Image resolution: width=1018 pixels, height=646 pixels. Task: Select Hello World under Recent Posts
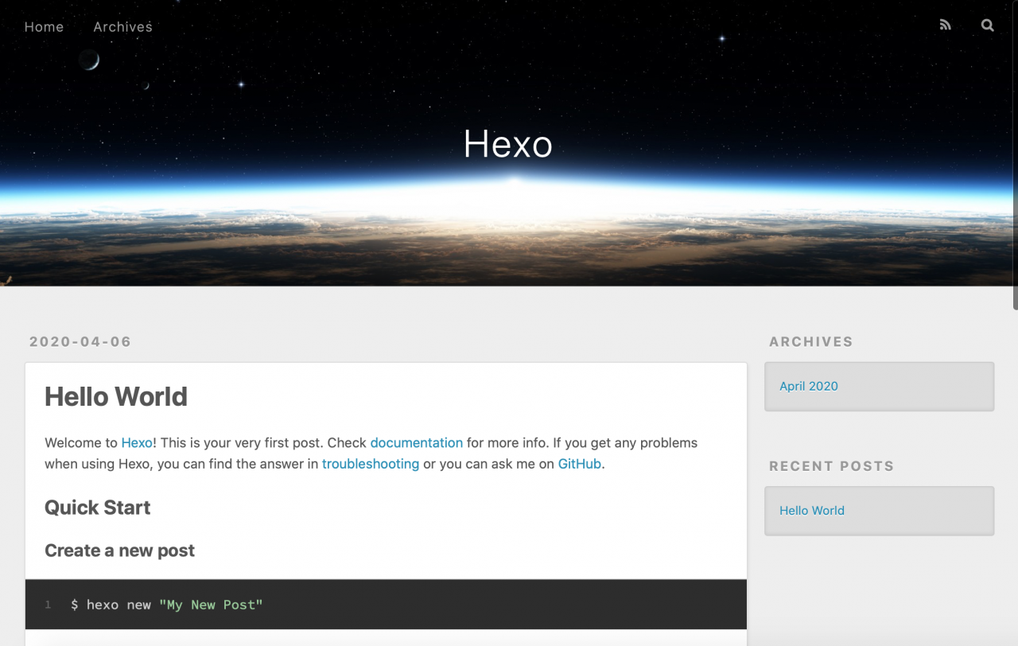(811, 511)
